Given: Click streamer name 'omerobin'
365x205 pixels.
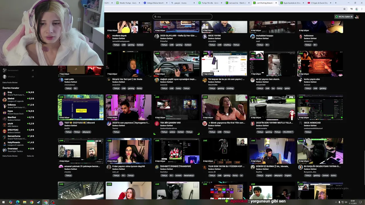Looking at the screenshot, I should coord(212,41).
